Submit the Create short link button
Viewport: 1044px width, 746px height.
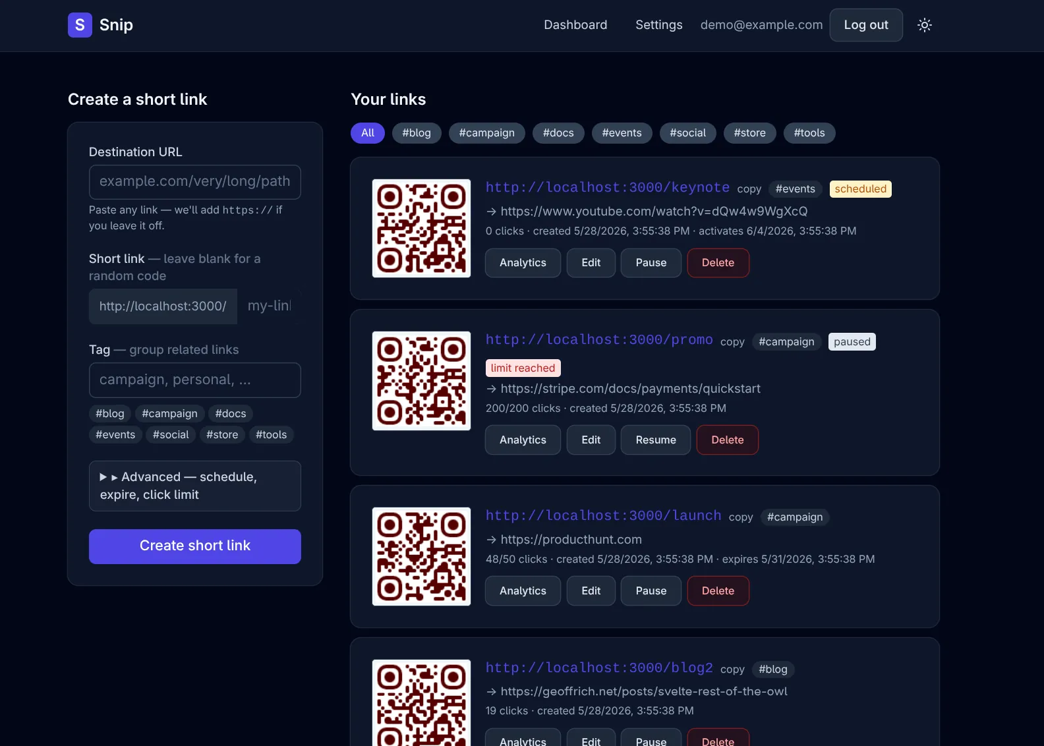(195, 546)
